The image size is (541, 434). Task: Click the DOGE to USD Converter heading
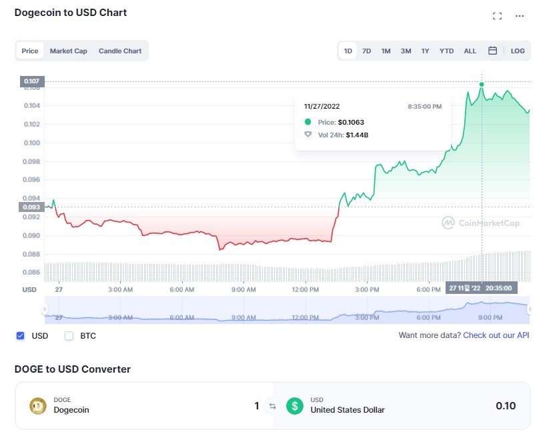coord(73,369)
